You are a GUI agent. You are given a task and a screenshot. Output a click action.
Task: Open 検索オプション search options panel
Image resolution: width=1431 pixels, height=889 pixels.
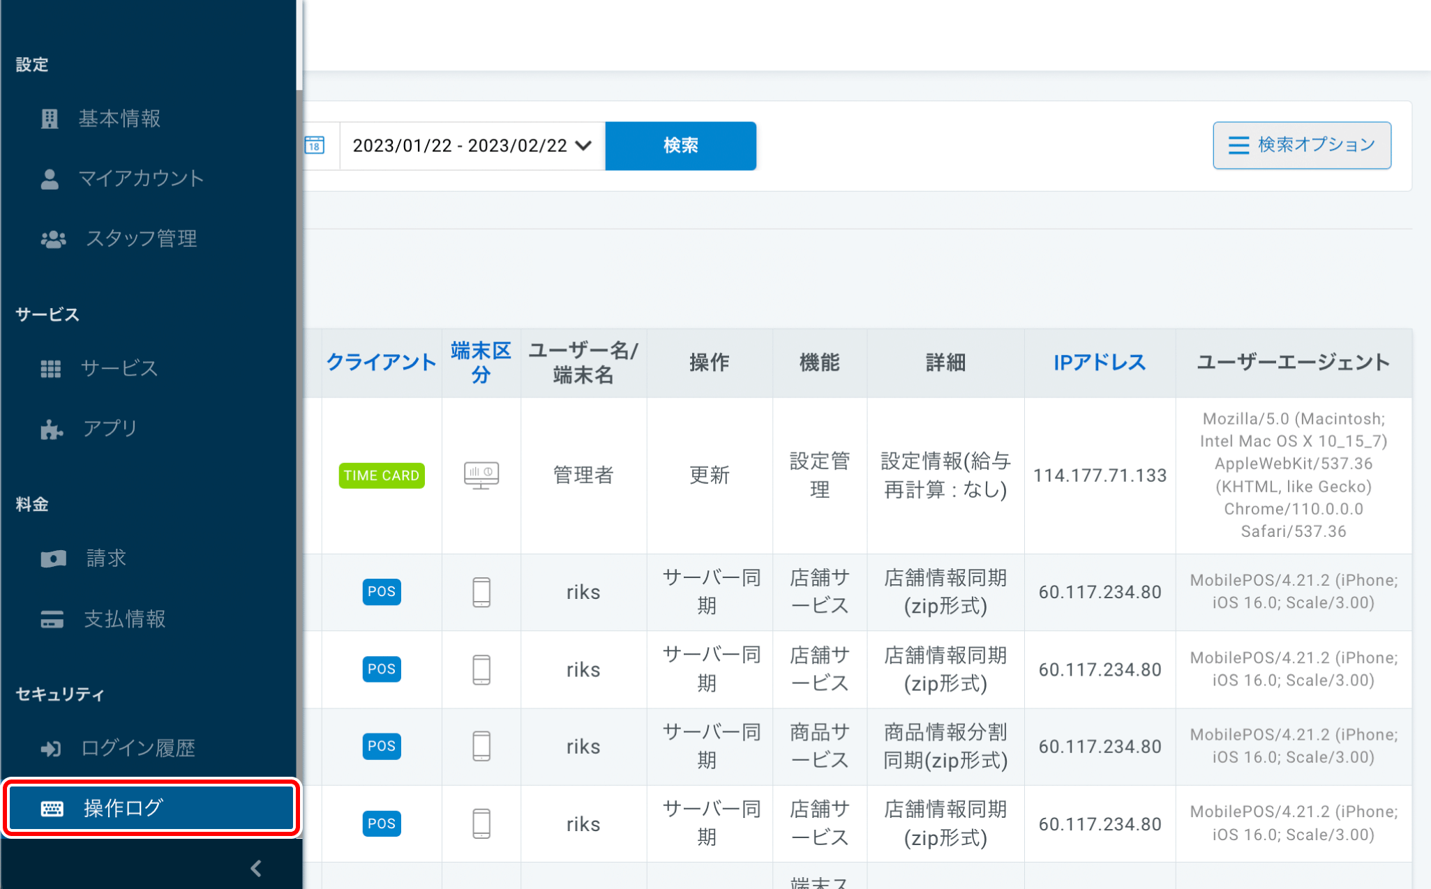pos(1301,145)
